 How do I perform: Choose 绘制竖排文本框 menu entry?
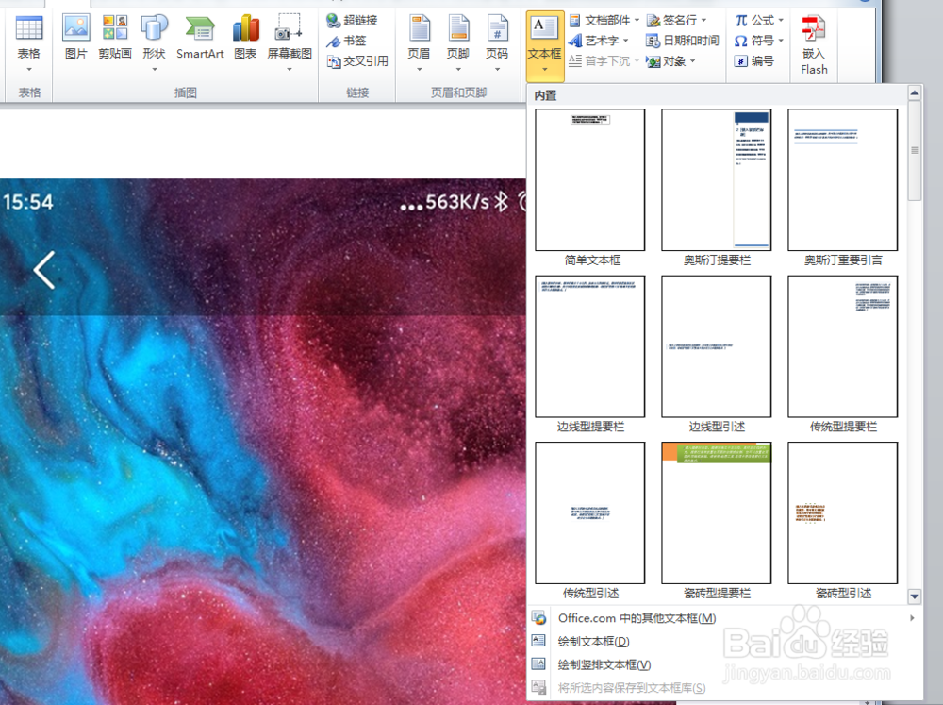coord(724,664)
